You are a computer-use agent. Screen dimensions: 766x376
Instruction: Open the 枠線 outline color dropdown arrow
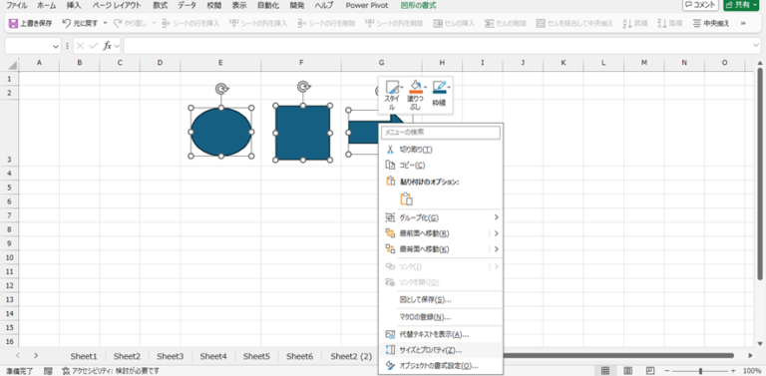click(x=449, y=87)
